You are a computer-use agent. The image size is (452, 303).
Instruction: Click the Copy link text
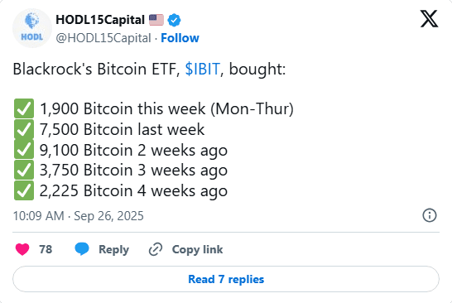click(198, 250)
